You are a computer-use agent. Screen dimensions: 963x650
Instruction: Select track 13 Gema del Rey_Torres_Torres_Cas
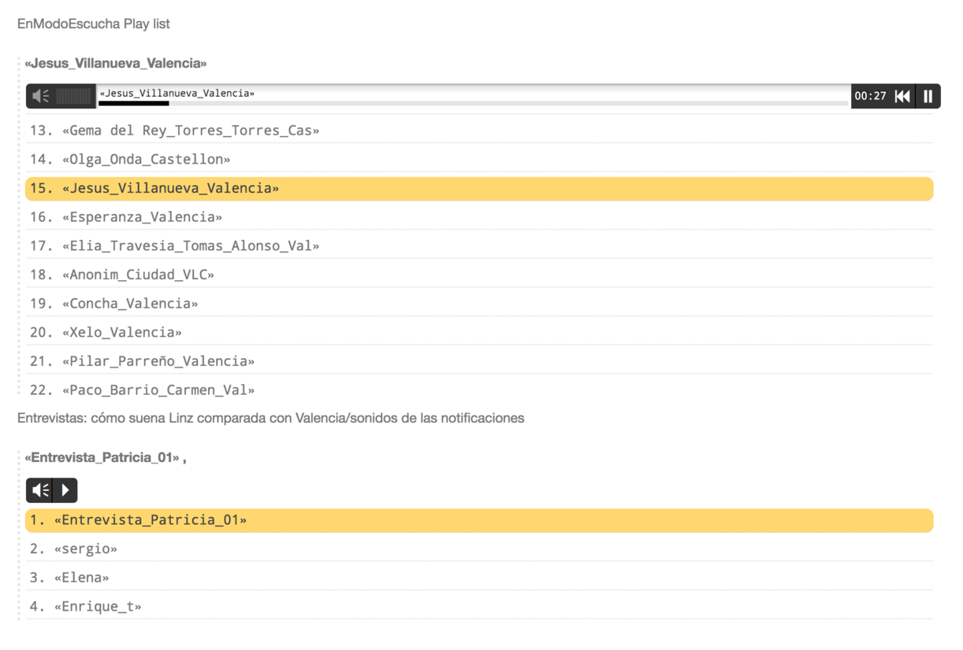tap(190, 131)
